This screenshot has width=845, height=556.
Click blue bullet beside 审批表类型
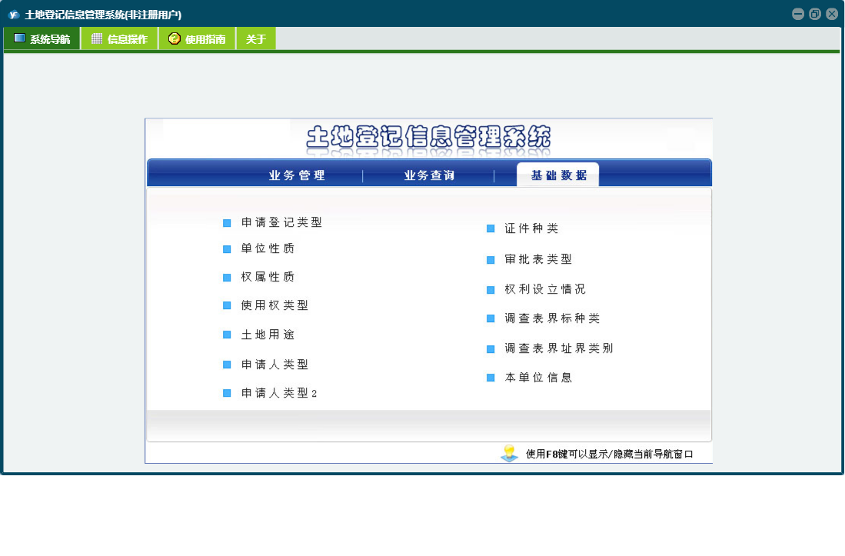click(x=491, y=260)
